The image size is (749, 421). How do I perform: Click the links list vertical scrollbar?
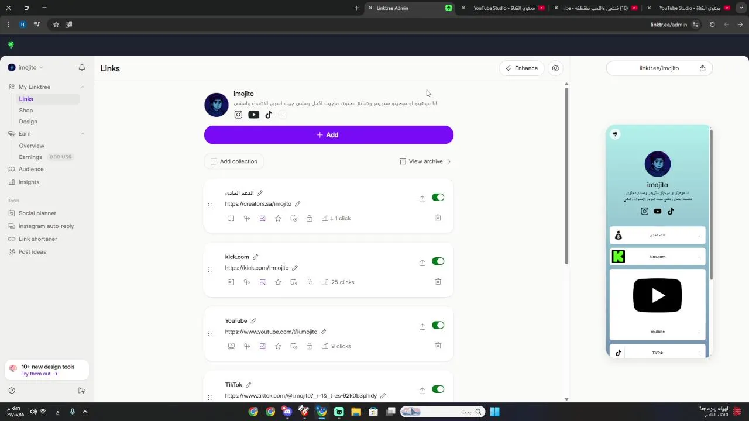pyautogui.click(x=566, y=175)
